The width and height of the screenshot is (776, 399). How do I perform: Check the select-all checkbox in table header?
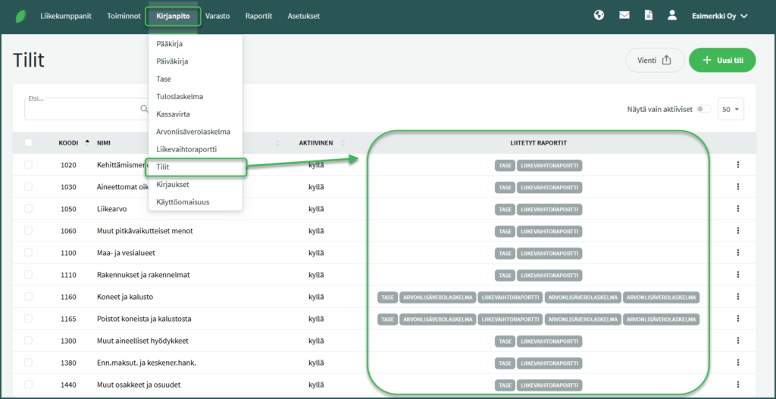29,142
